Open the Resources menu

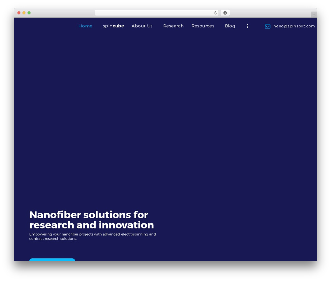pyautogui.click(x=203, y=26)
